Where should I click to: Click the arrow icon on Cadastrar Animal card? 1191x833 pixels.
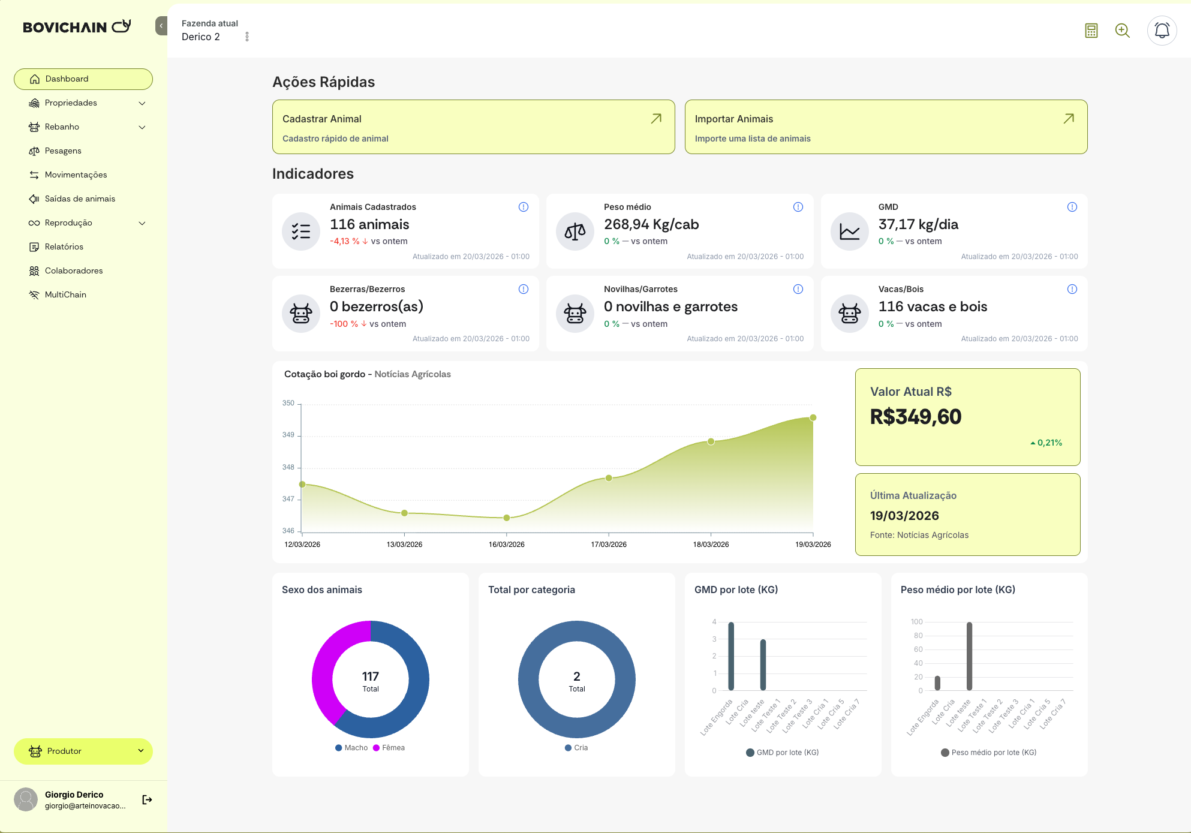(x=656, y=119)
